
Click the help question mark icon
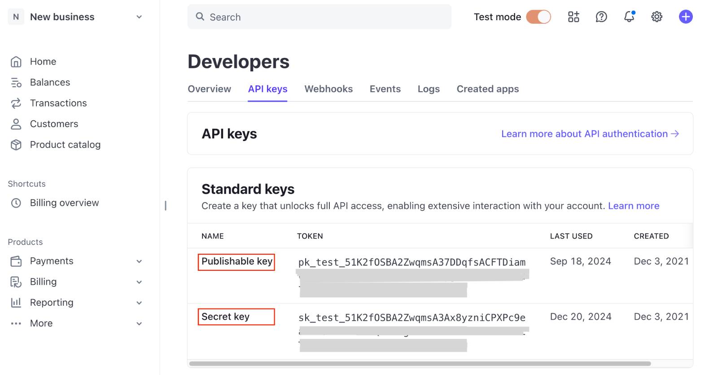pos(601,17)
